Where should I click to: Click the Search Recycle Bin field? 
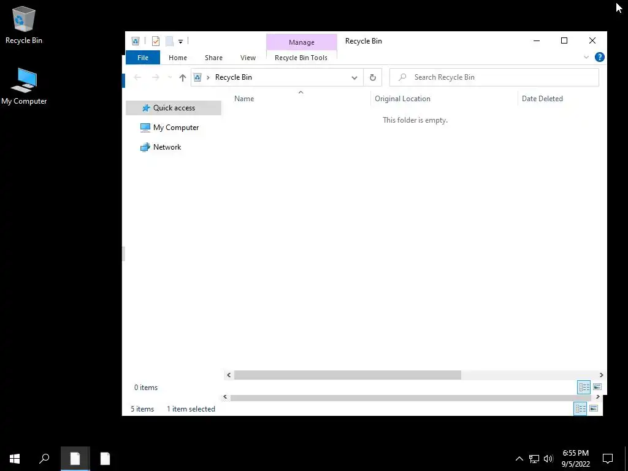pyautogui.click(x=494, y=77)
